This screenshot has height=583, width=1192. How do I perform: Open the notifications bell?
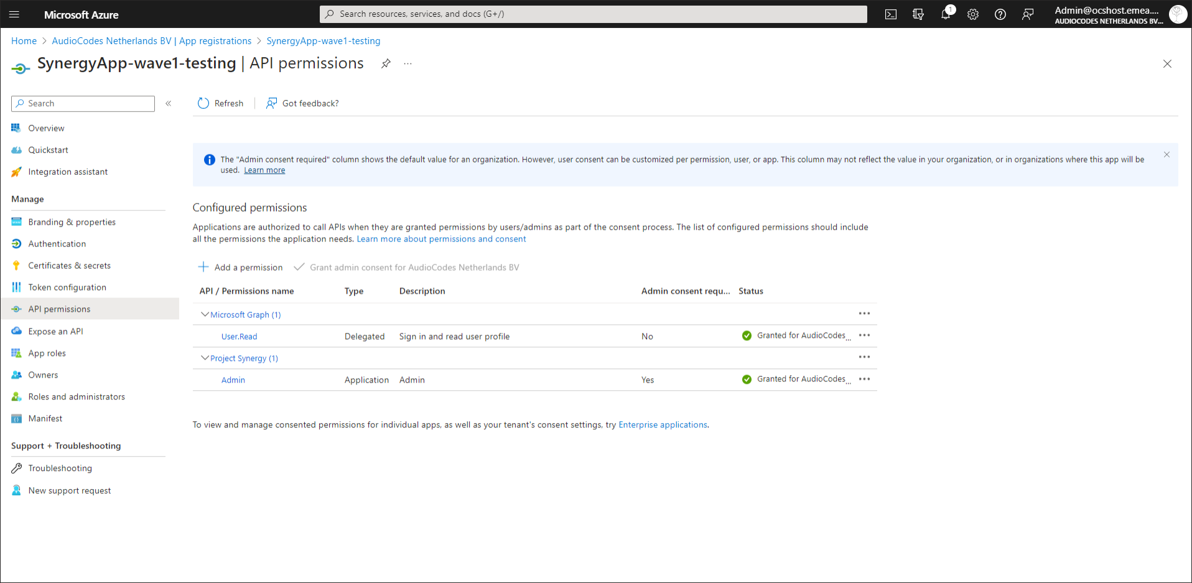pos(946,14)
